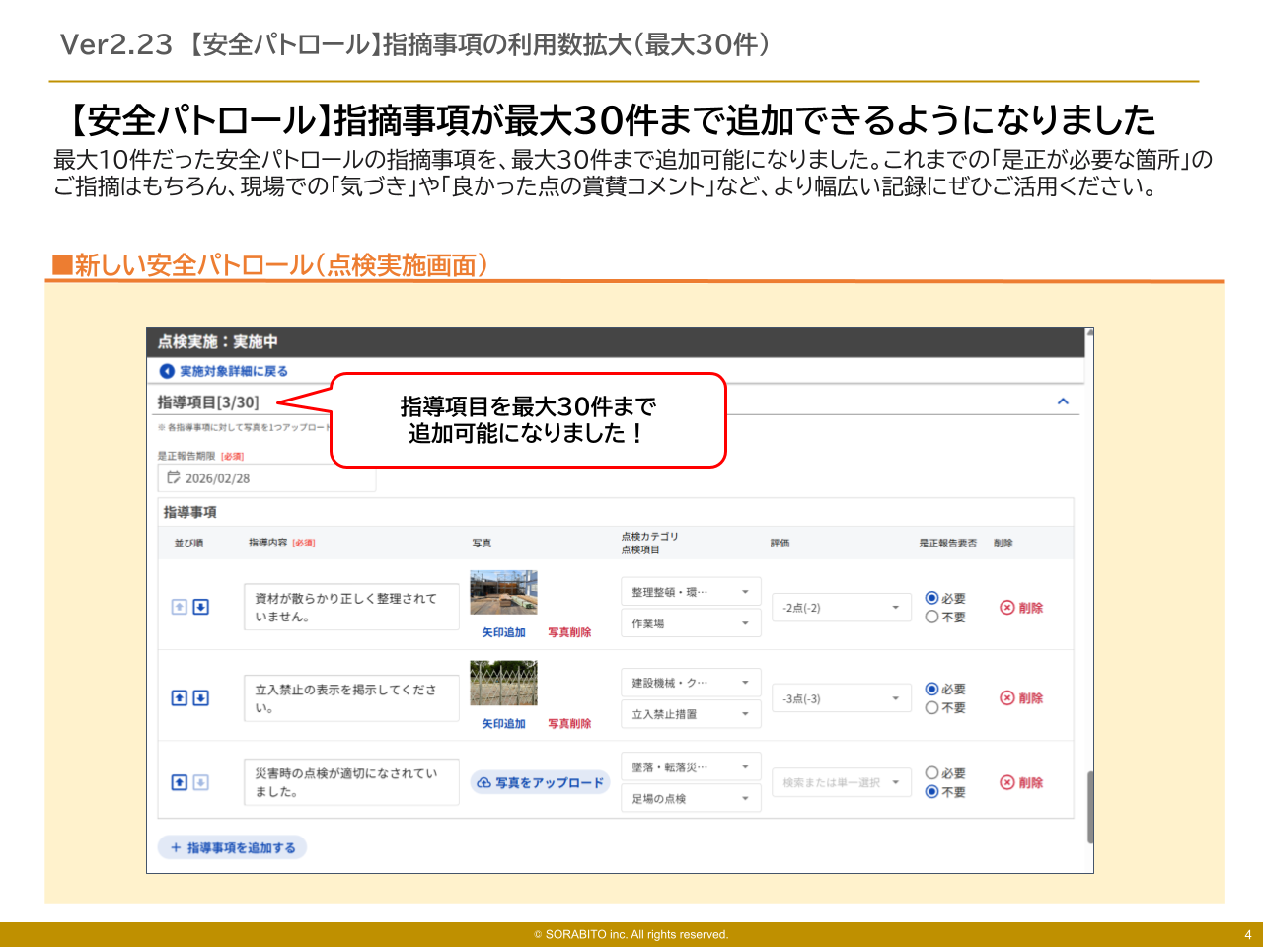Select 不要 radio in the second row
The image size is (1263, 947).
pyautogui.click(x=931, y=707)
